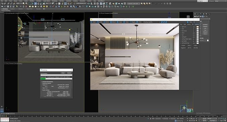Click Cancel in the Rendering dialog

click(69, 73)
